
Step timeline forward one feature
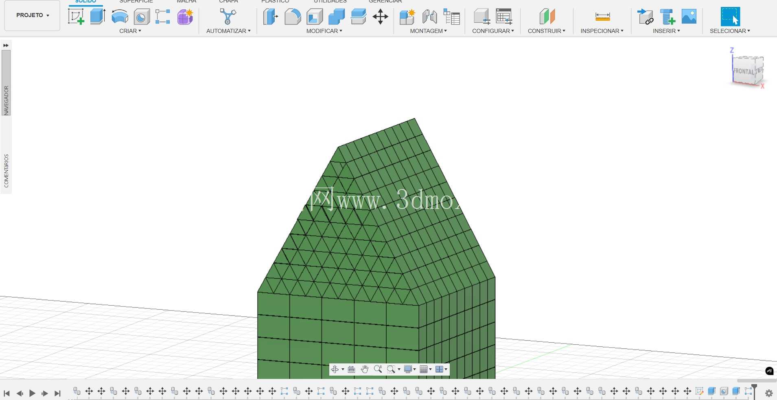pyautogui.click(x=45, y=393)
